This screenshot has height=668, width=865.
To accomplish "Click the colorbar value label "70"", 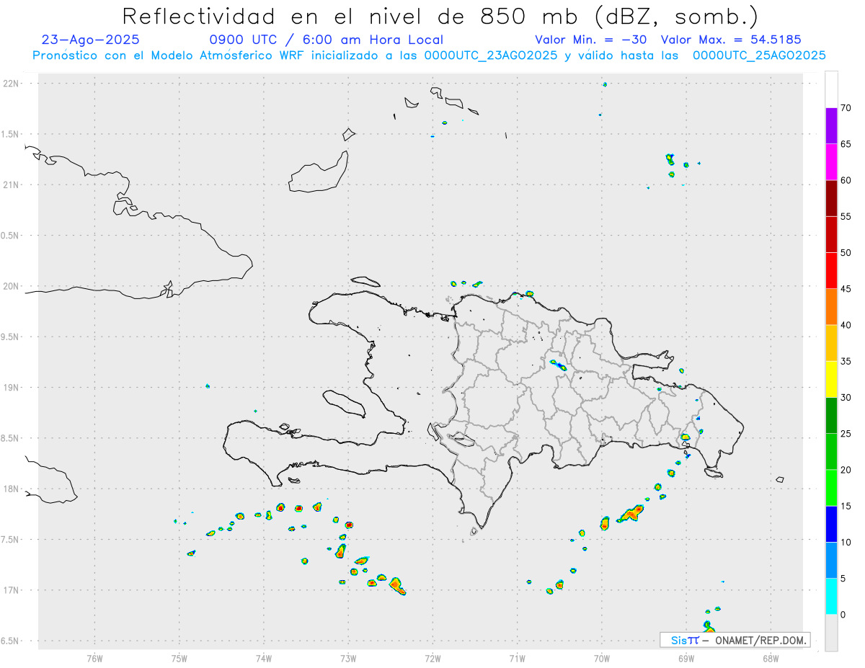I will click(846, 108).
